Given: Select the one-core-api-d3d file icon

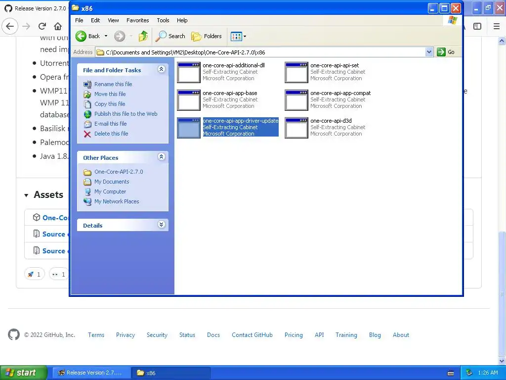Looking at the screenshot, I should point(296,128).
